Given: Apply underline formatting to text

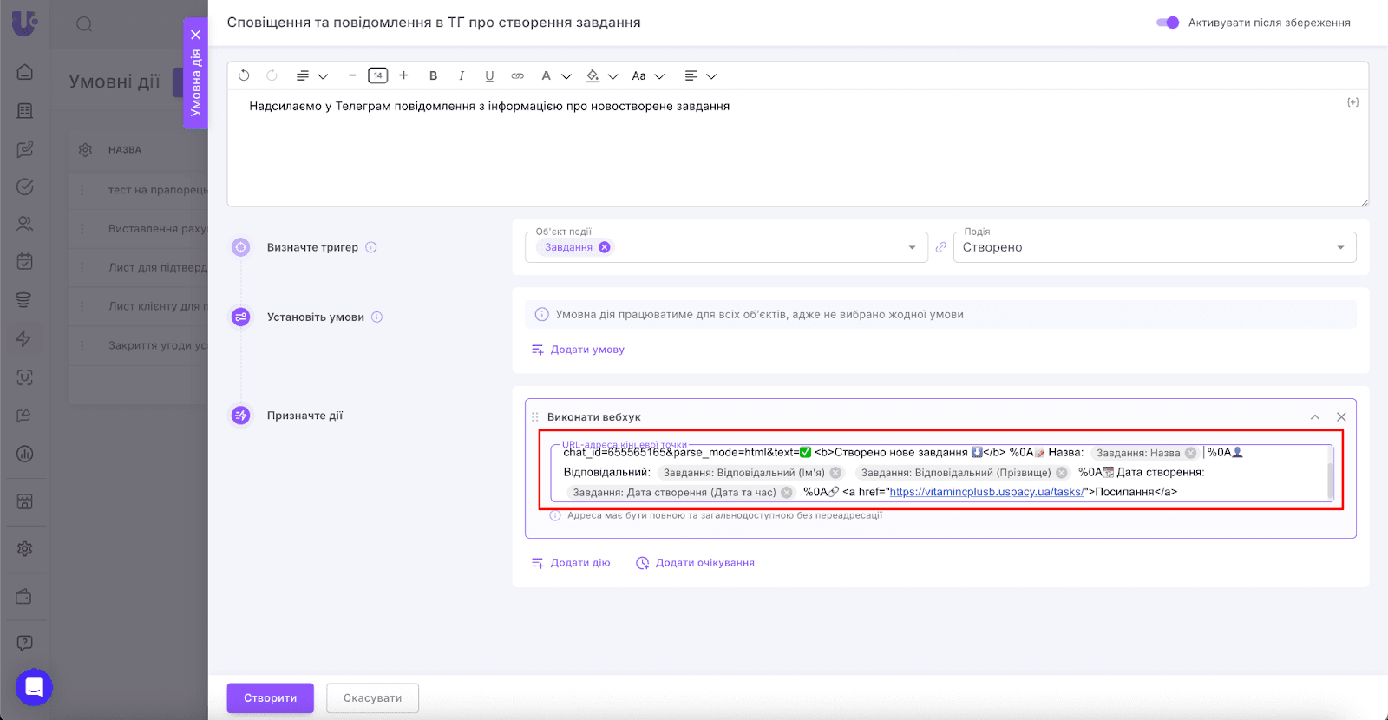Looking at the screenshot, I should (x=489, y=75).
